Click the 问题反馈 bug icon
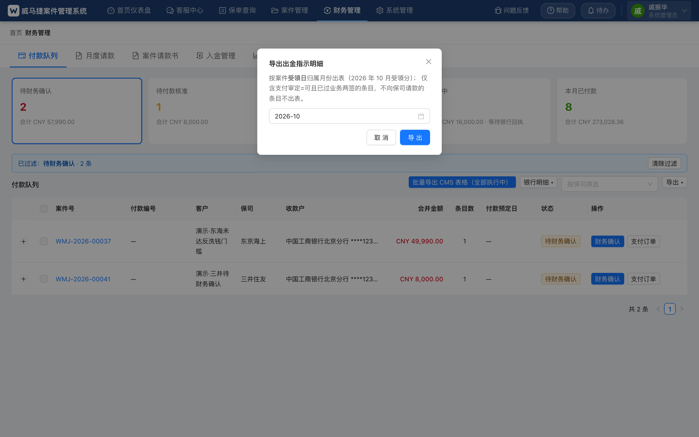The image size is (699, 437). (498, 11)
